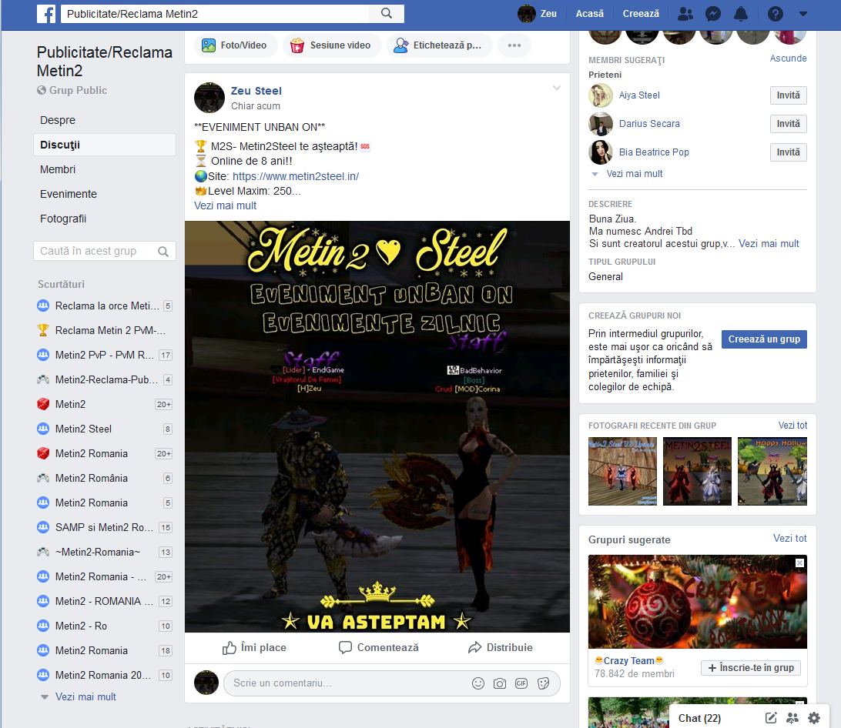Viewport: 841px width, 728px height.
Task: Add a sticker to the comment
Action: 543,683
